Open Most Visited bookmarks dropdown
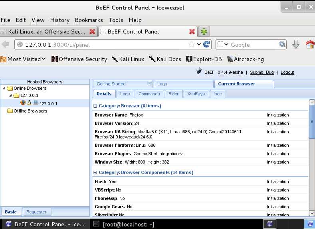Screen dimensions: 315x229 (x=23, y=59)
